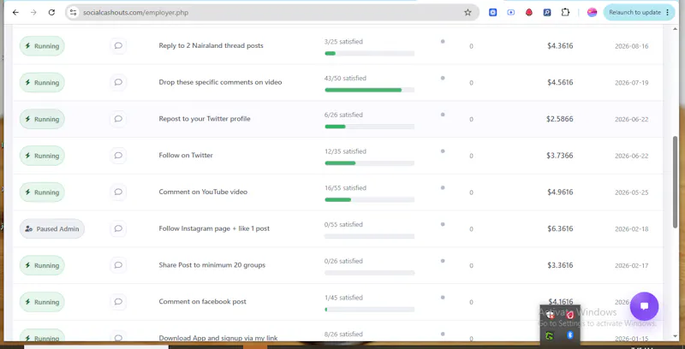This screenshot has height=349, width=685.
Task: Click the $4.3616 amount
Action: pos(560,46)
